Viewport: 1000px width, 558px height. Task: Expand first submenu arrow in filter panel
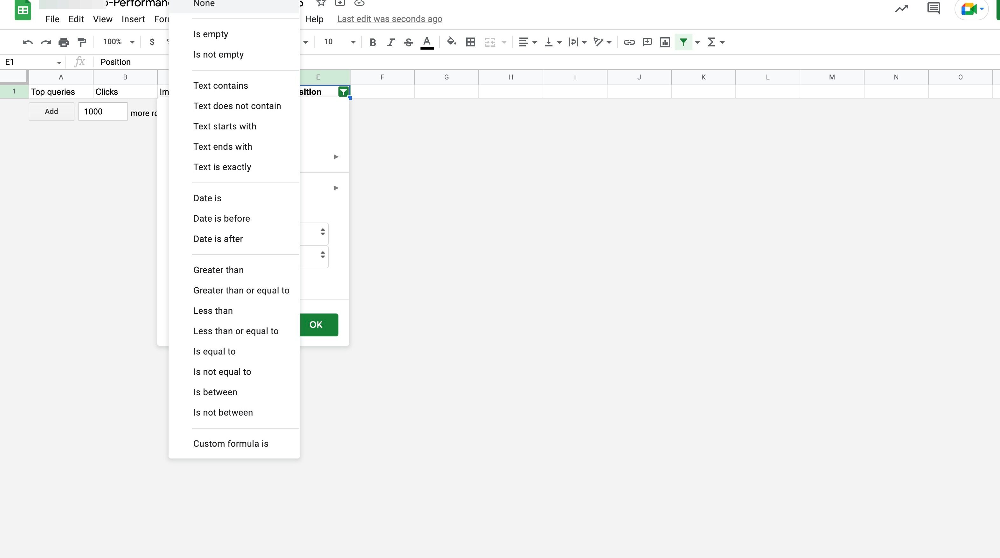tap(336, 157)
